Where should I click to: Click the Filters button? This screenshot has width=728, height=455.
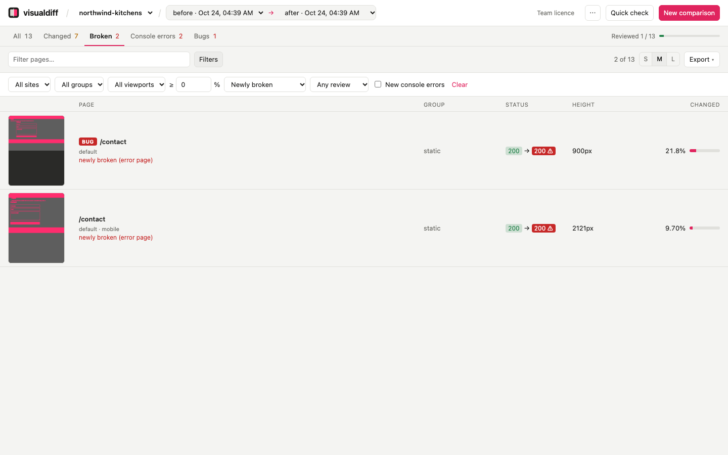point(208,59)
